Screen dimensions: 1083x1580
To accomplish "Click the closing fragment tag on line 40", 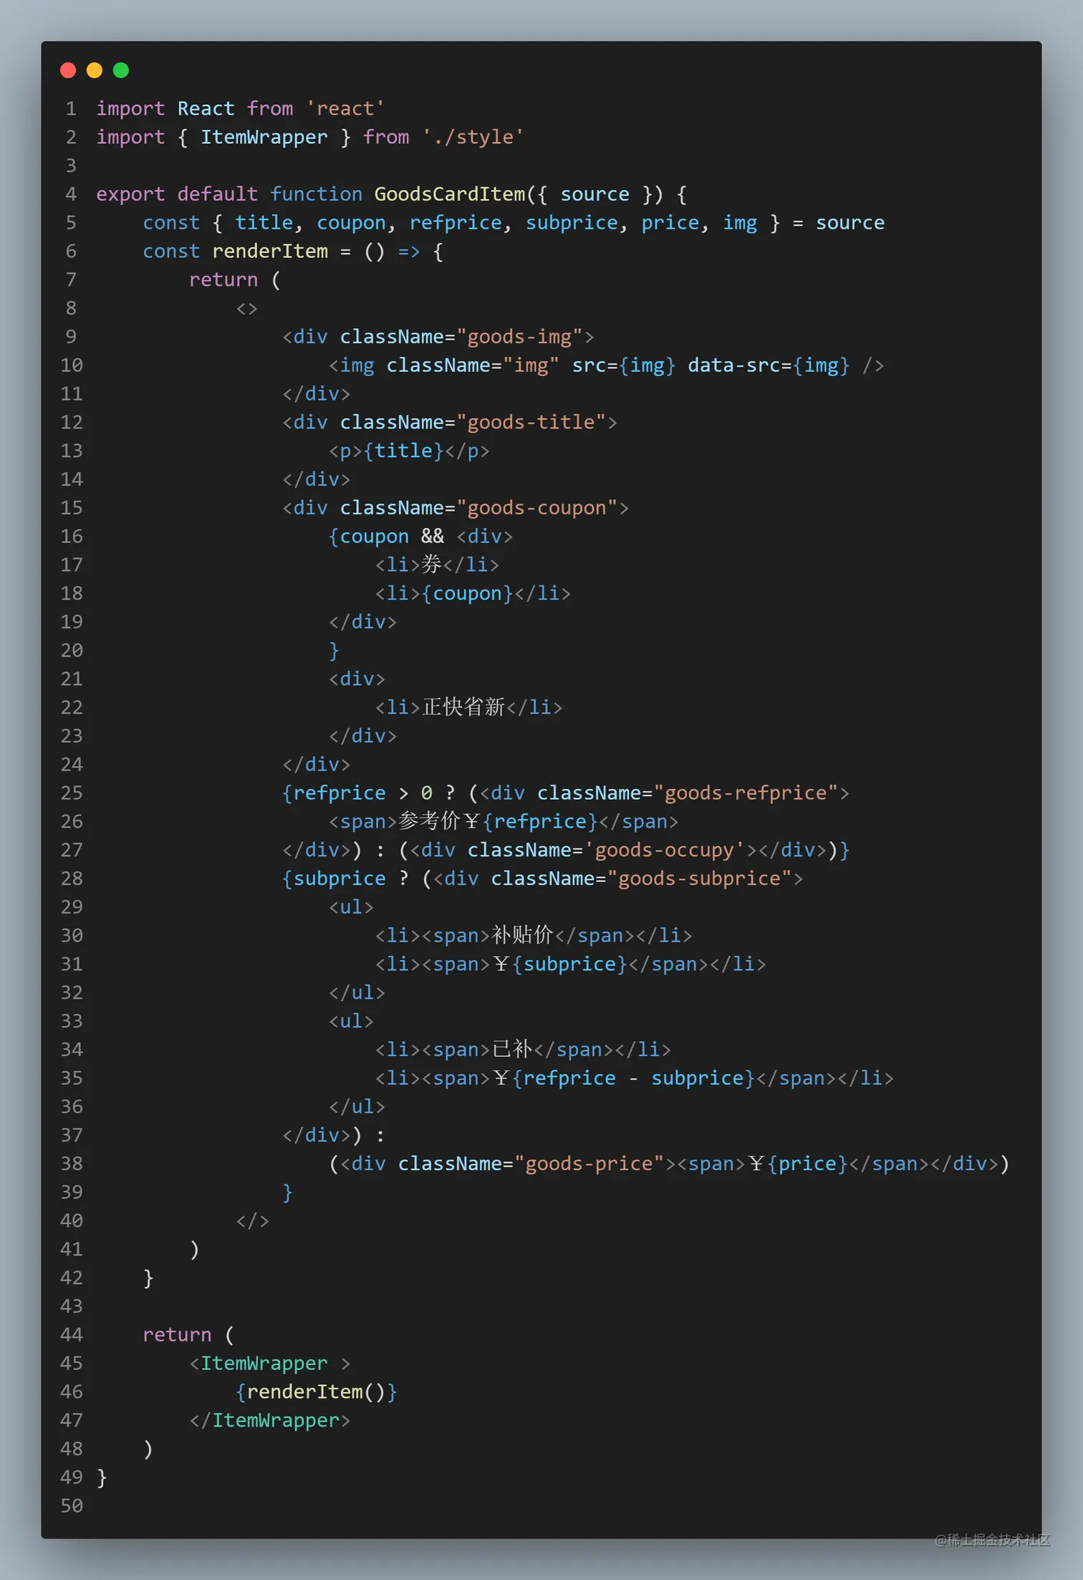I will (253, 1220).
